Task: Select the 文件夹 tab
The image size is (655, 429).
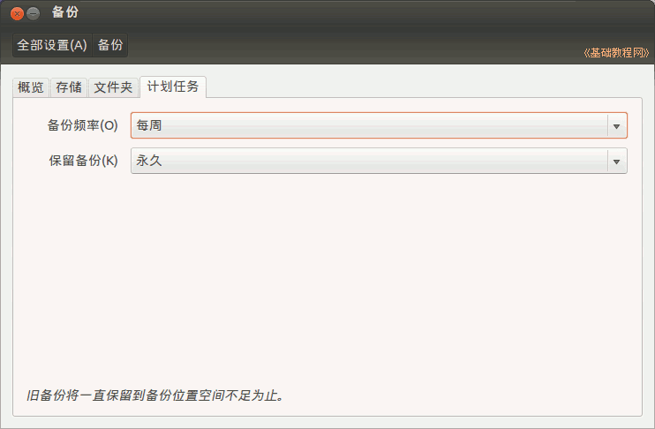Action: coord(113,87)
